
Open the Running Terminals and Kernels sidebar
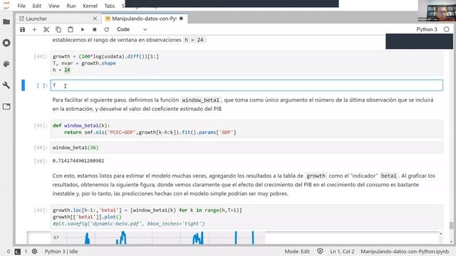[6, 43]
